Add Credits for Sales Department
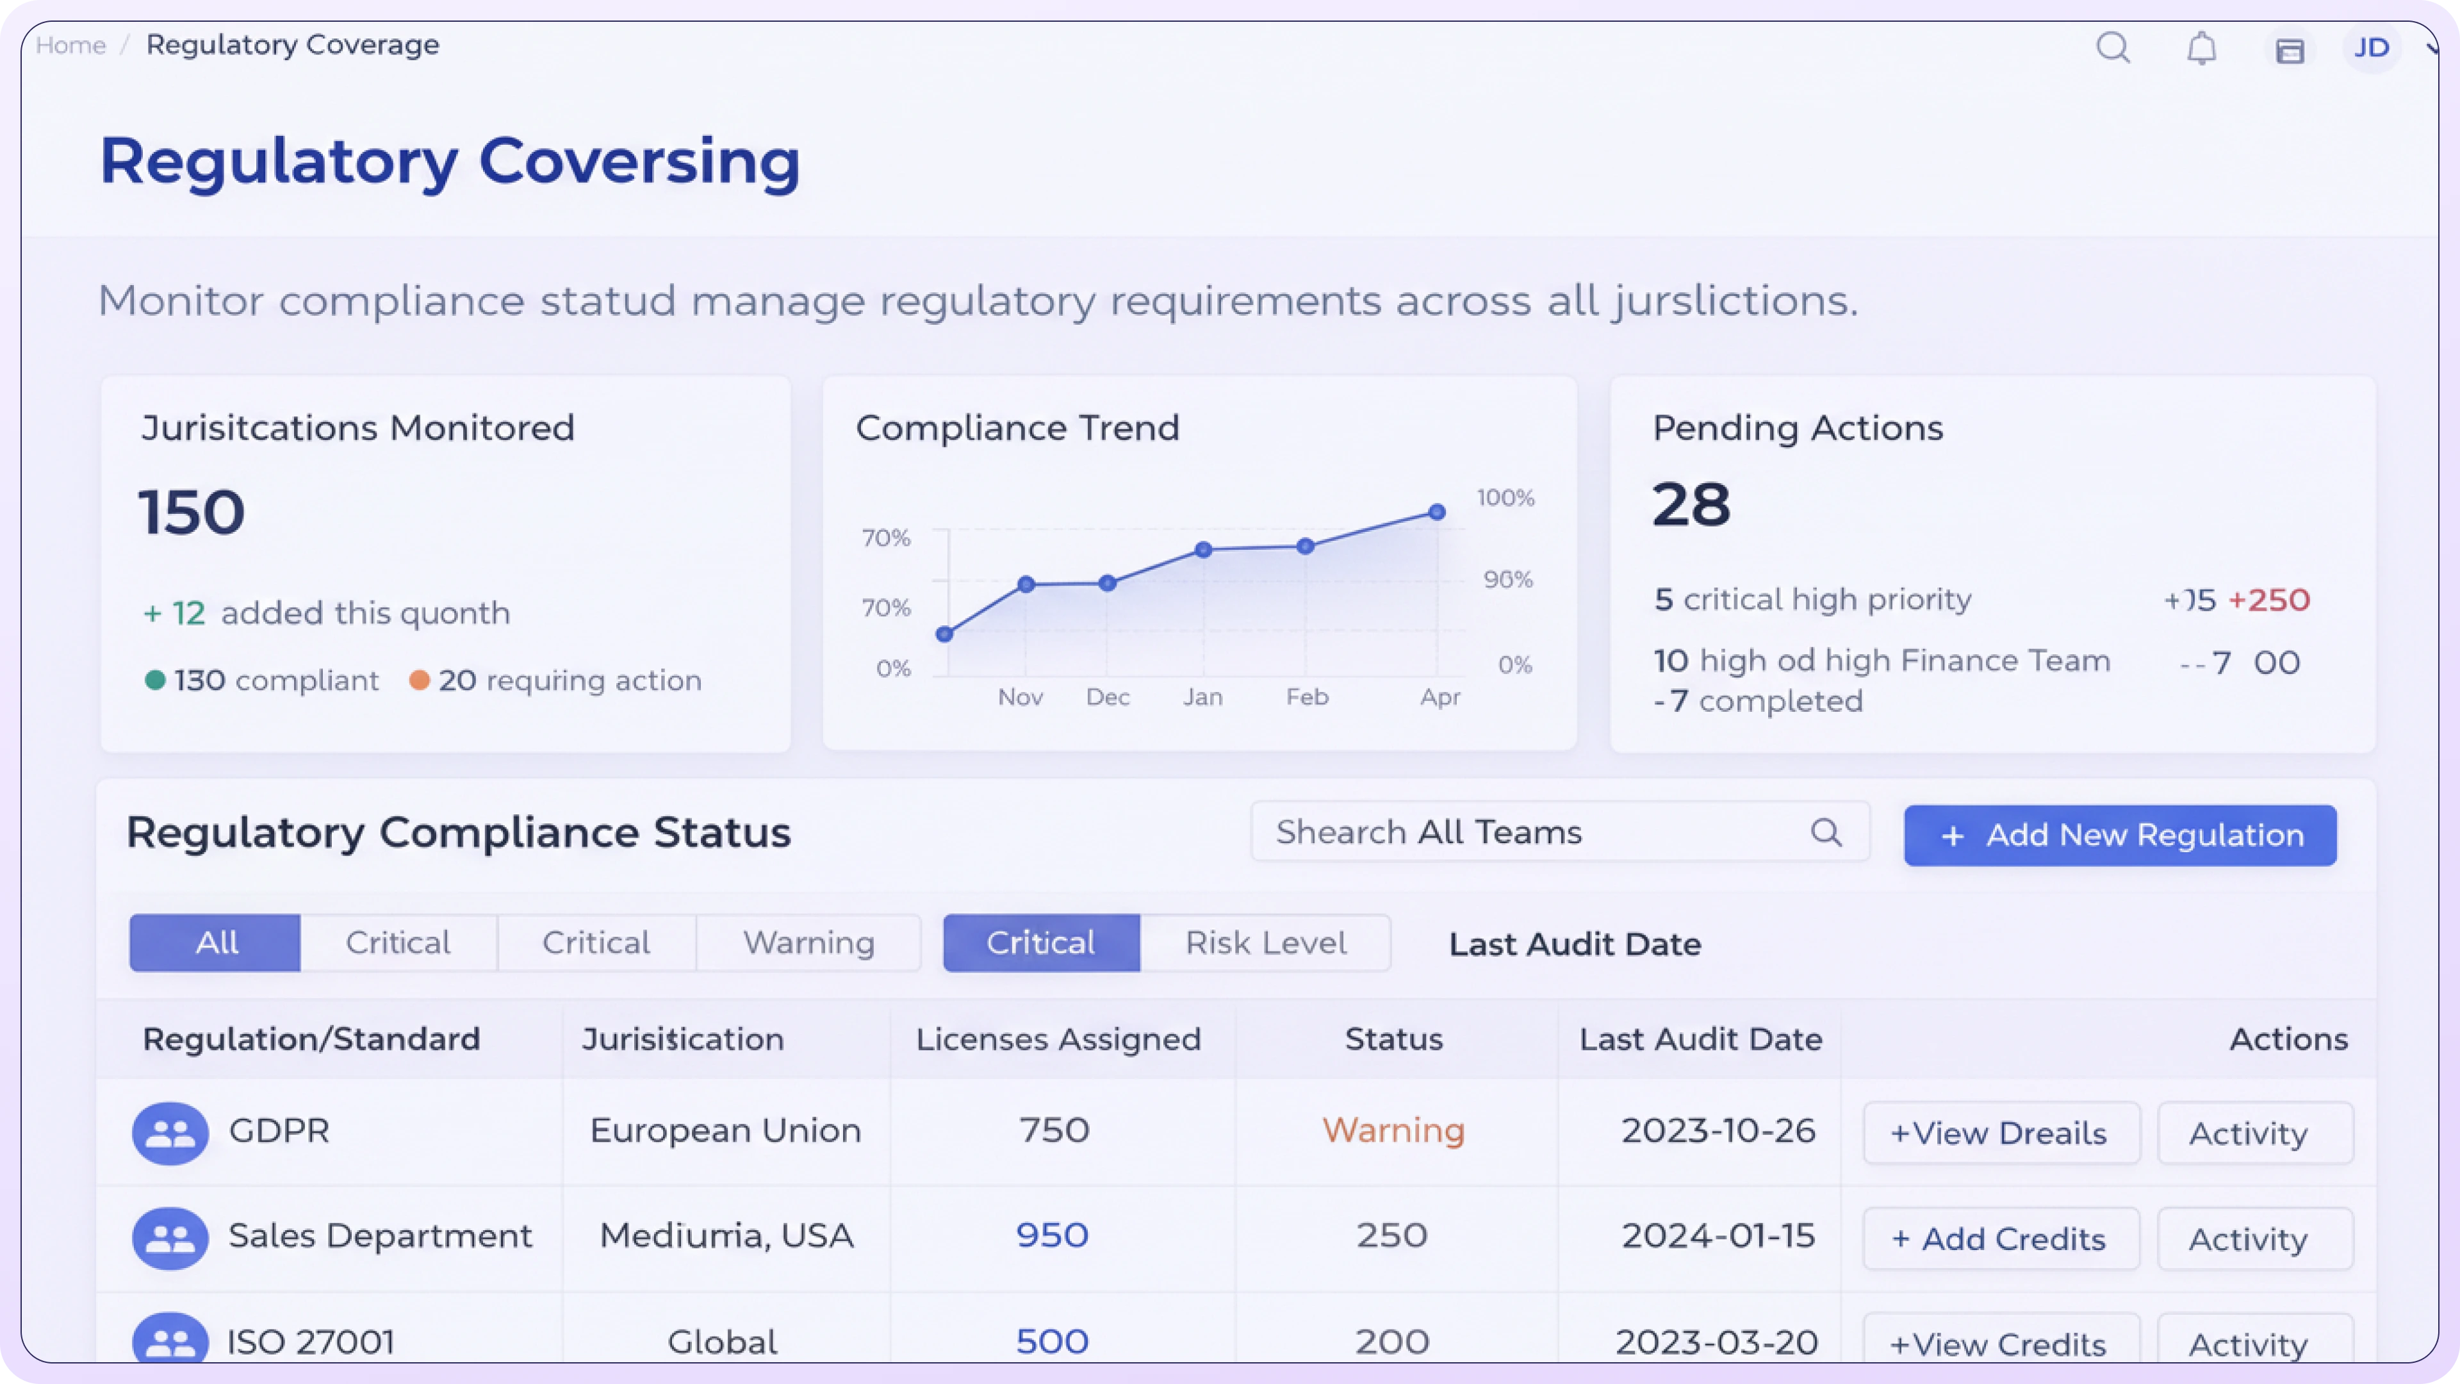2460x1384 pixels. pos(2001,1238)
